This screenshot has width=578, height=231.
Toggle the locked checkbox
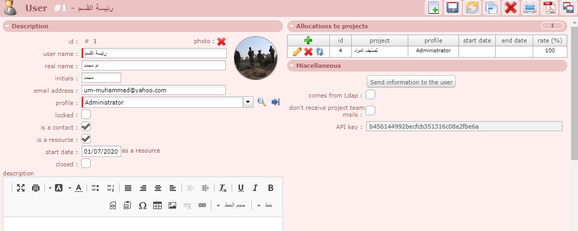pos(86,114)
